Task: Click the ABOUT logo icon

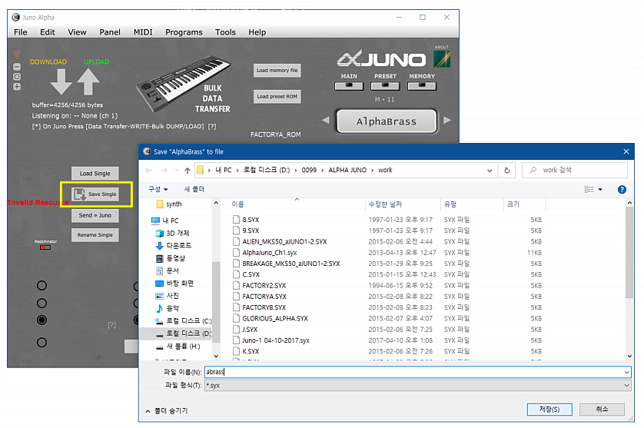Action: (442, 58)
